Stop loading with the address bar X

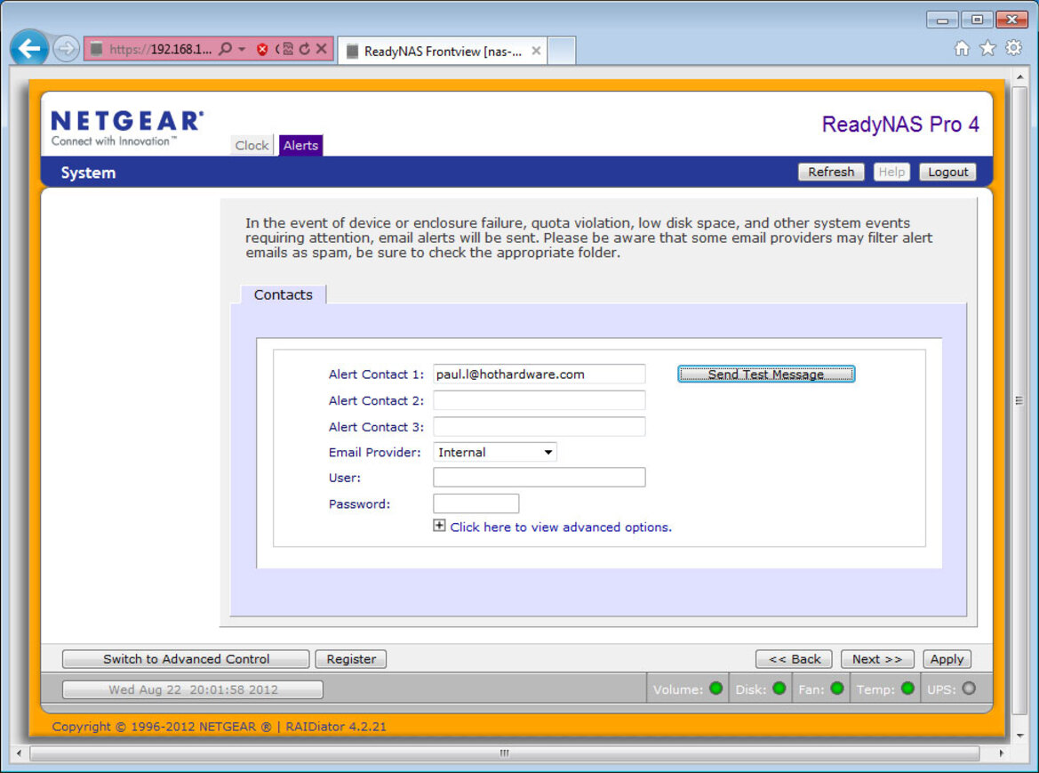(322, 48)
